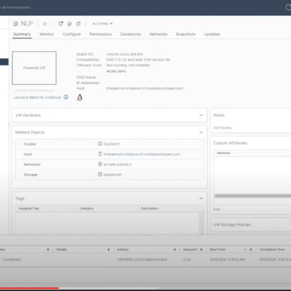Click the red video progress bar

tap(29, 288)
